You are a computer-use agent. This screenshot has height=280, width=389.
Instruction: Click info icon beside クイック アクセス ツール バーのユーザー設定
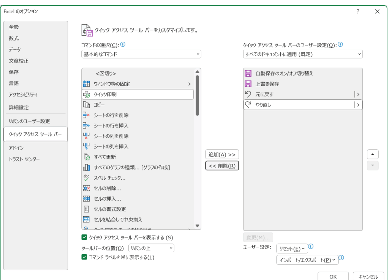(340, 44)
